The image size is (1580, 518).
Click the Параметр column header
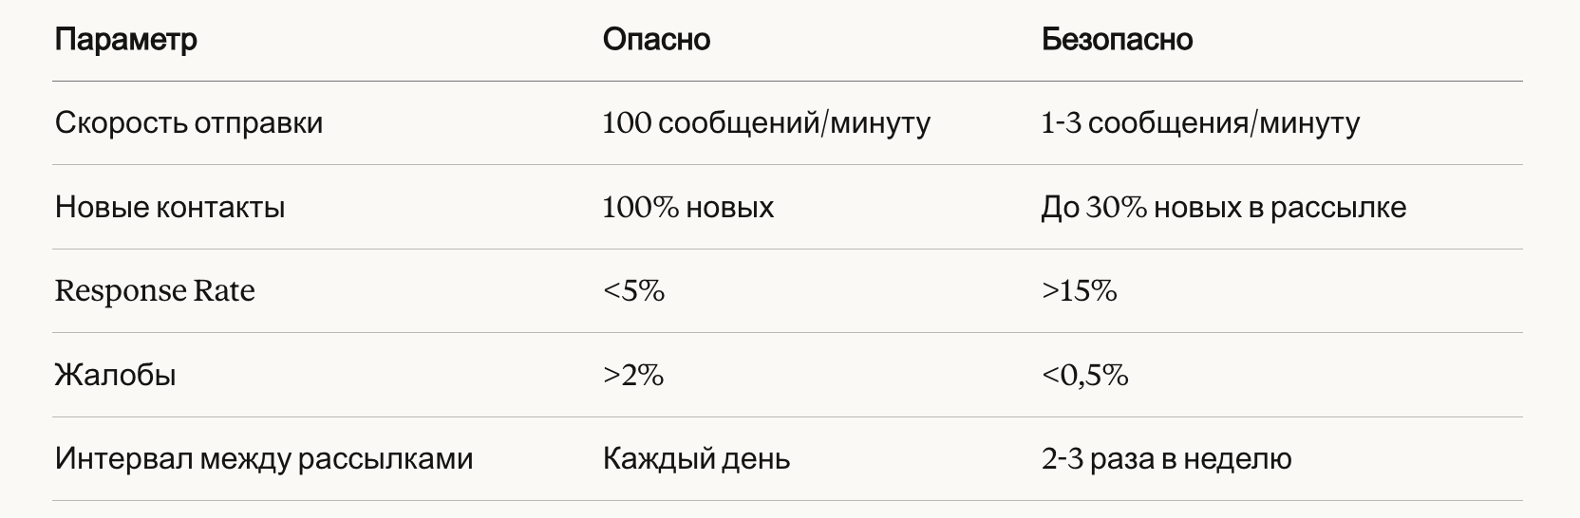(126, 40)
